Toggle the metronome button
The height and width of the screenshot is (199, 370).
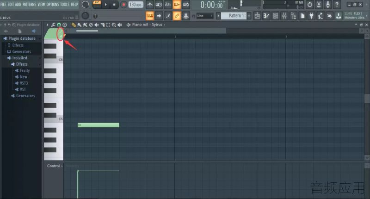click(x=149, y=5)
